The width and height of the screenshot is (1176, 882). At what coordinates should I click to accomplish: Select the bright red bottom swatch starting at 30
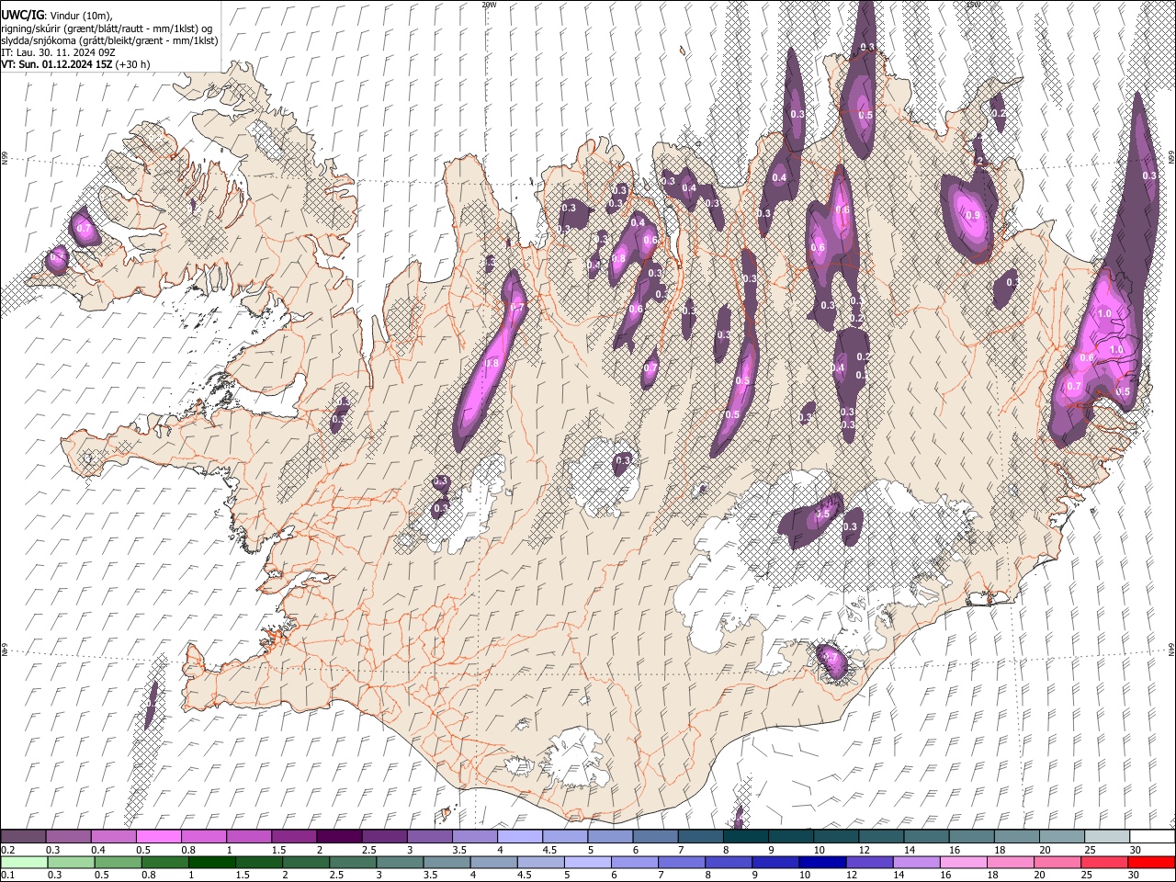[1151, 862]
